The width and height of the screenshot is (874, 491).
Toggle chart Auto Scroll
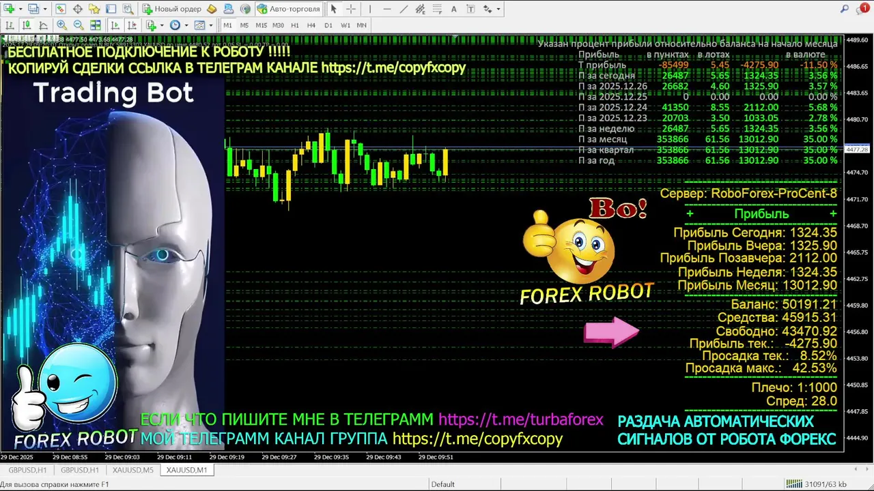(115, 25)
